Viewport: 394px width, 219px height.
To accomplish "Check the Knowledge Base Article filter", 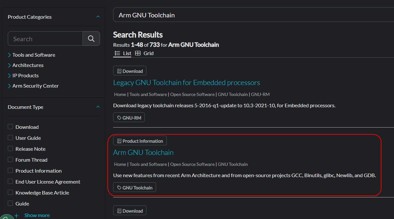I will click(10, 193).
